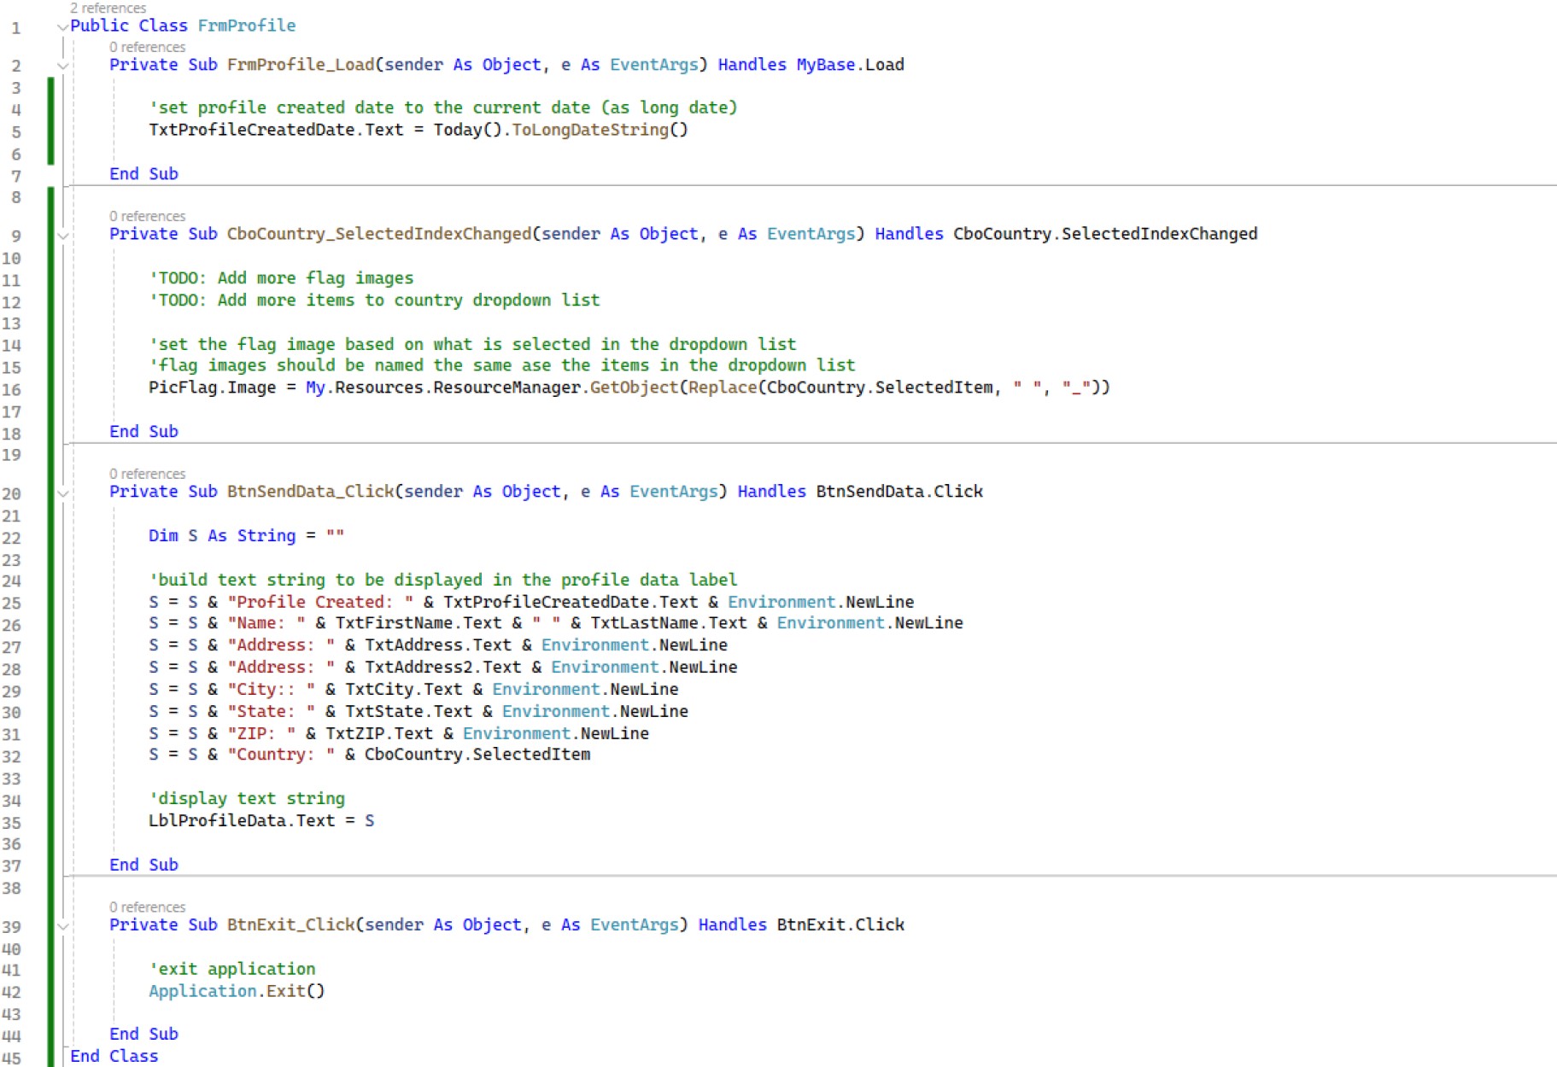Viewport: 1557px width, 1067px height.
Task: Open "2 references" above FrmProfile class
Action: (x=108, y=9)
